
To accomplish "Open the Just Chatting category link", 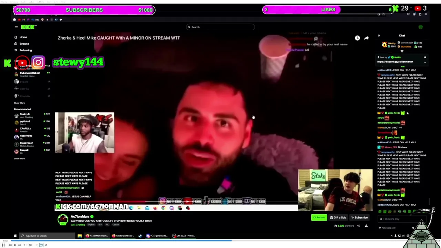I will [x=78, y=225].
